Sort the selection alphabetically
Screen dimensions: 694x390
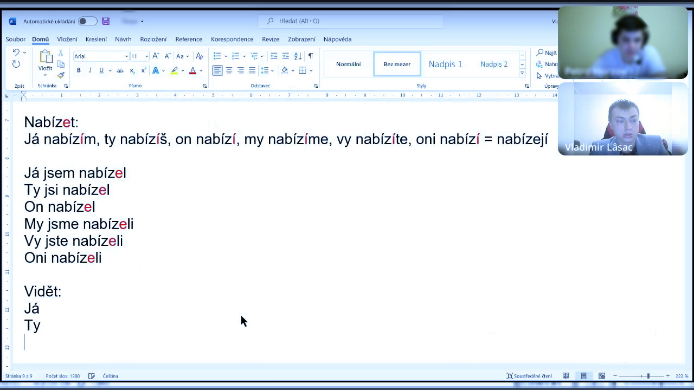click(x=298, y=56)
